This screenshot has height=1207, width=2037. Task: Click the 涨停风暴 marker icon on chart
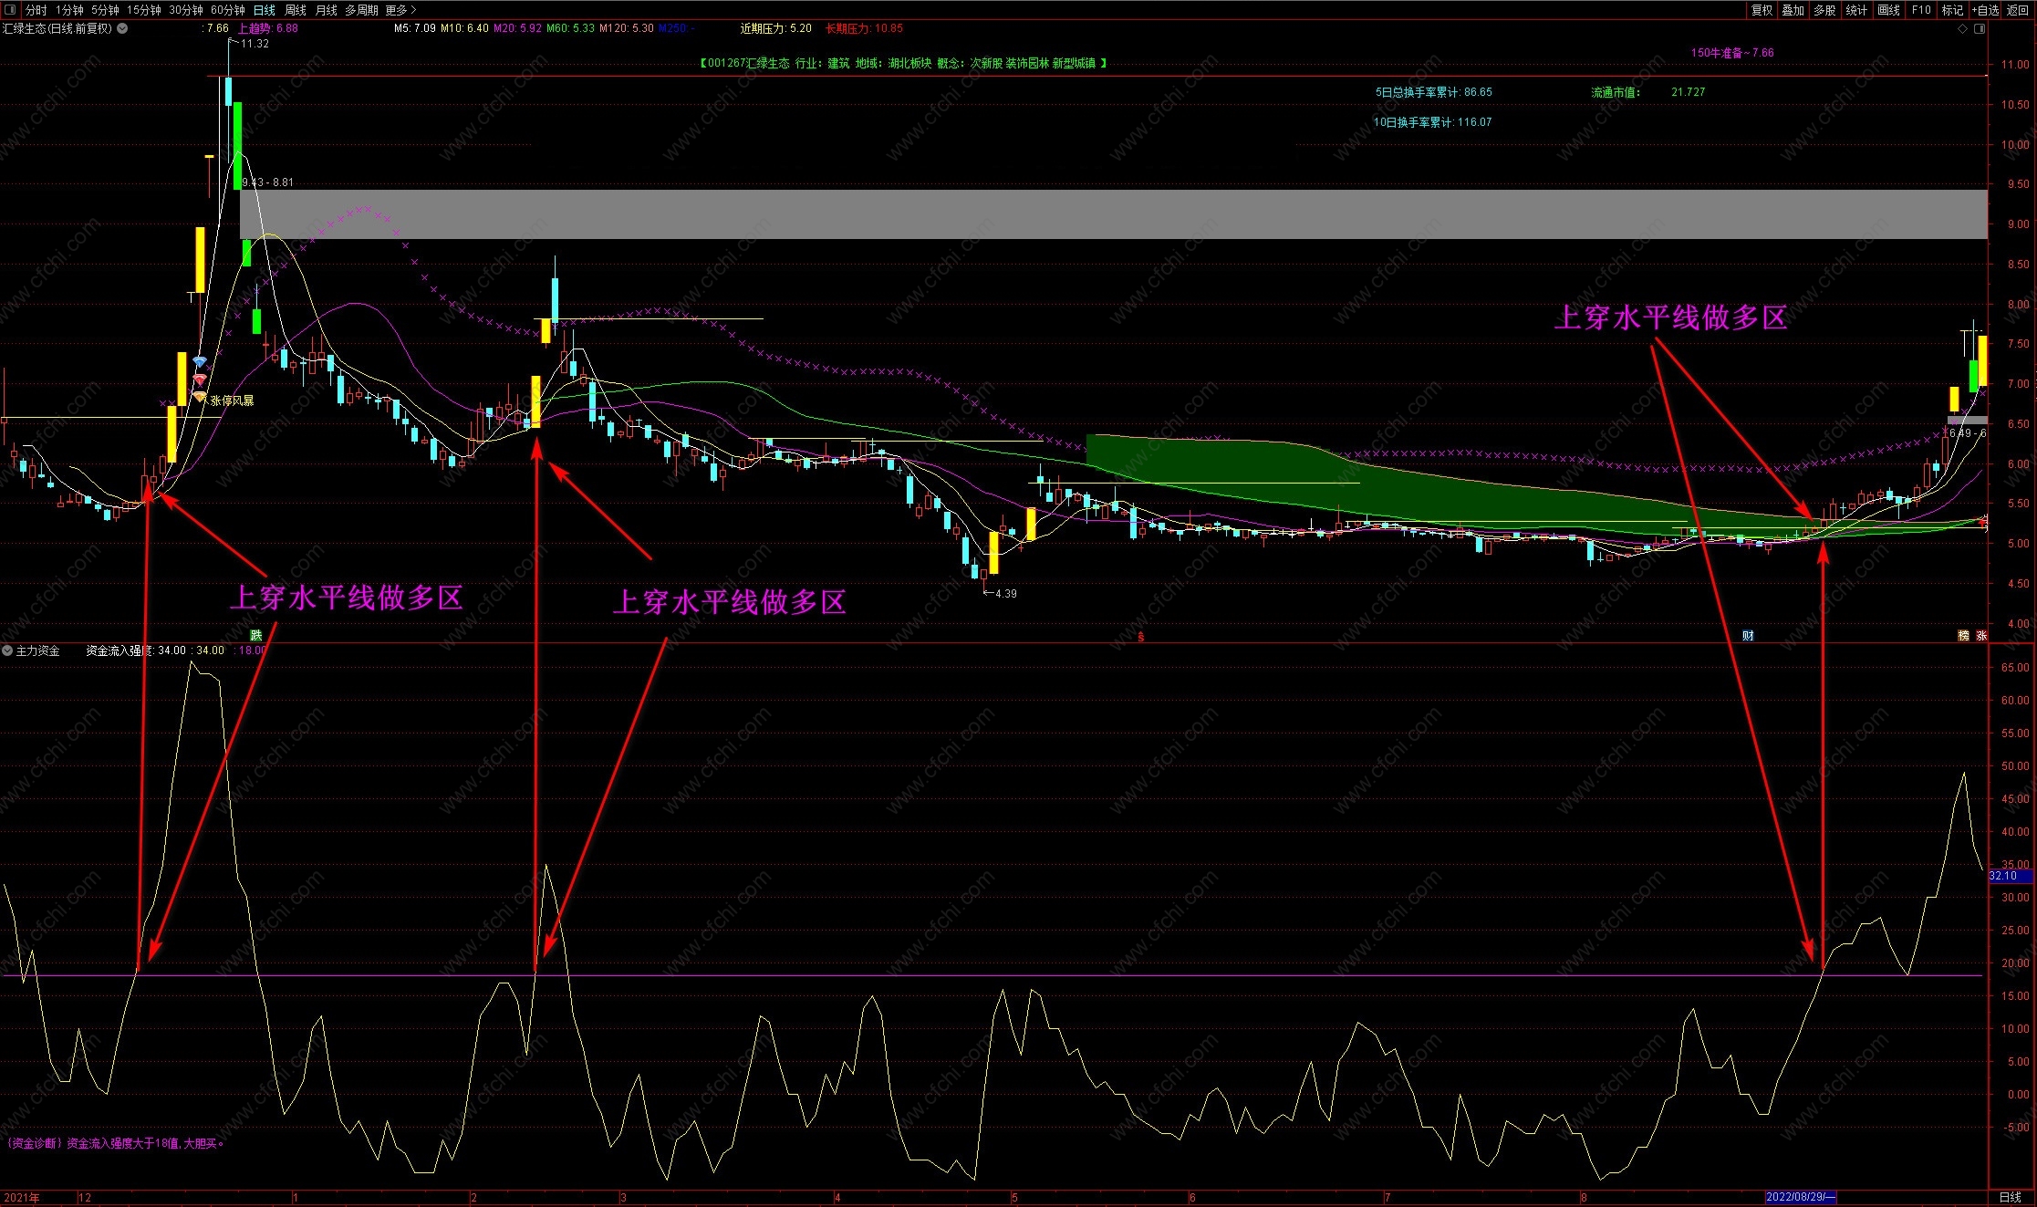point(200,397)
